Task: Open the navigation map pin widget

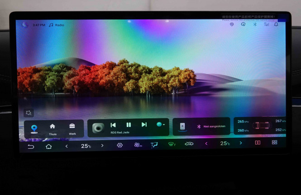Action: (x=34, y=128)
